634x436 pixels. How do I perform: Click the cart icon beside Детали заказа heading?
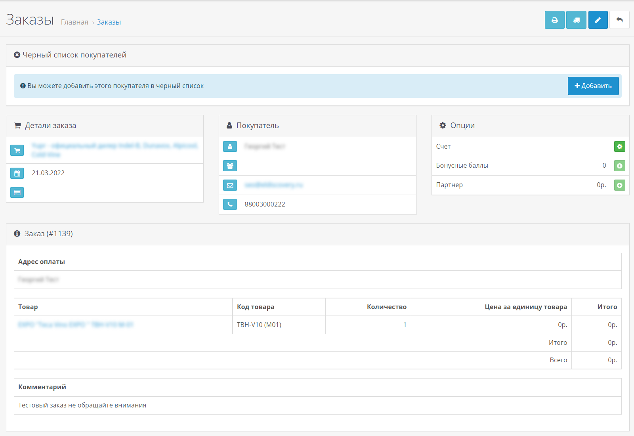coord(17,126)
